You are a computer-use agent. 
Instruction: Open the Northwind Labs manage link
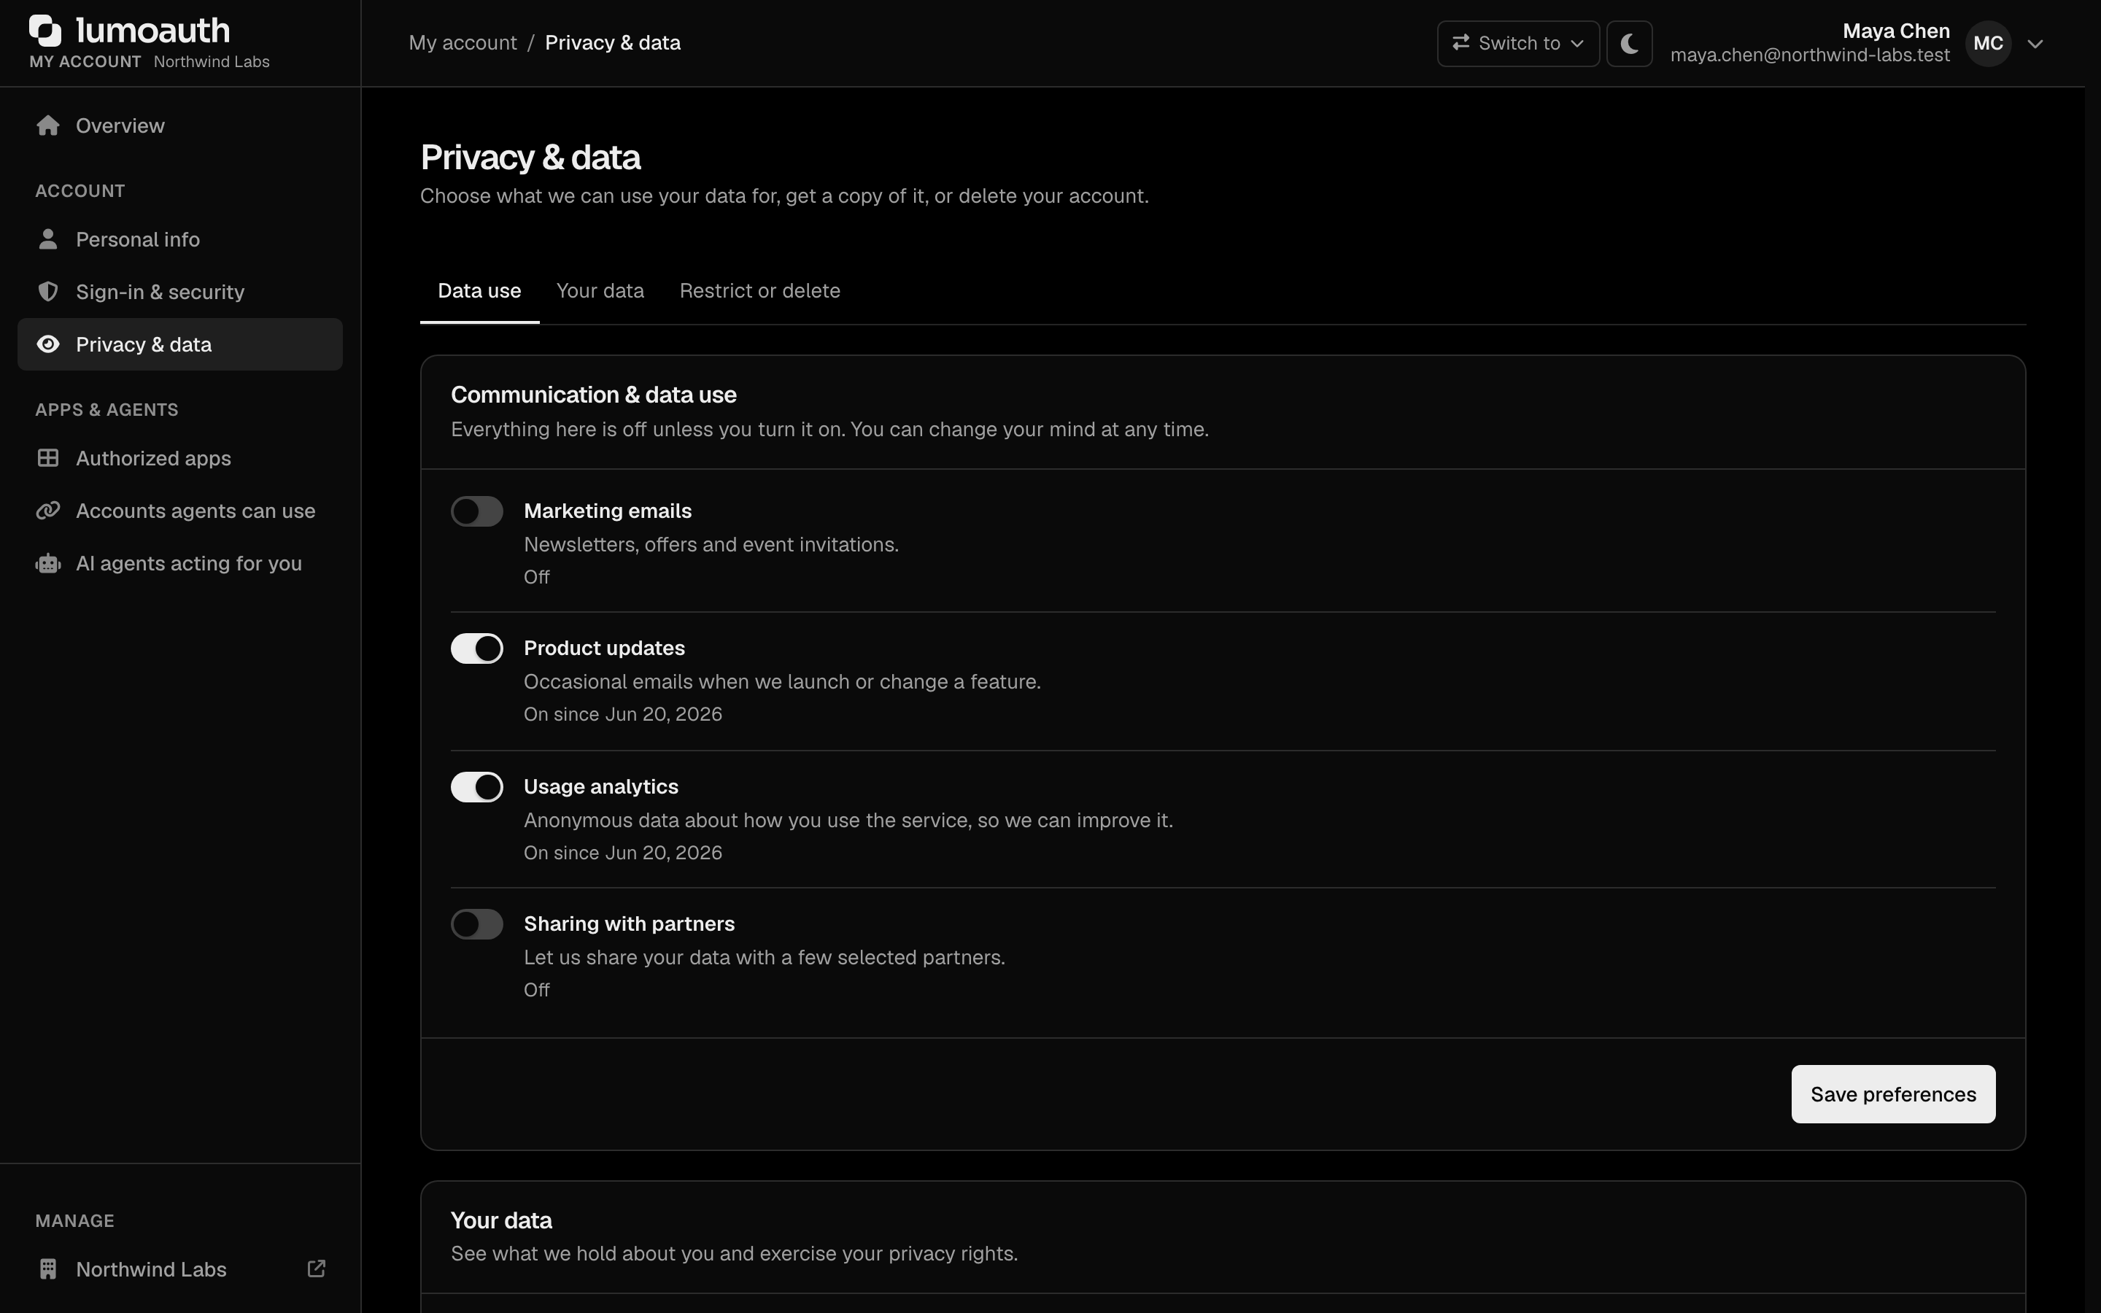click(x=179, y=1269)
